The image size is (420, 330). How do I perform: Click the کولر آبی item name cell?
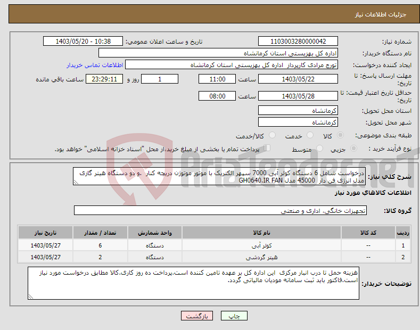point(261,245)
